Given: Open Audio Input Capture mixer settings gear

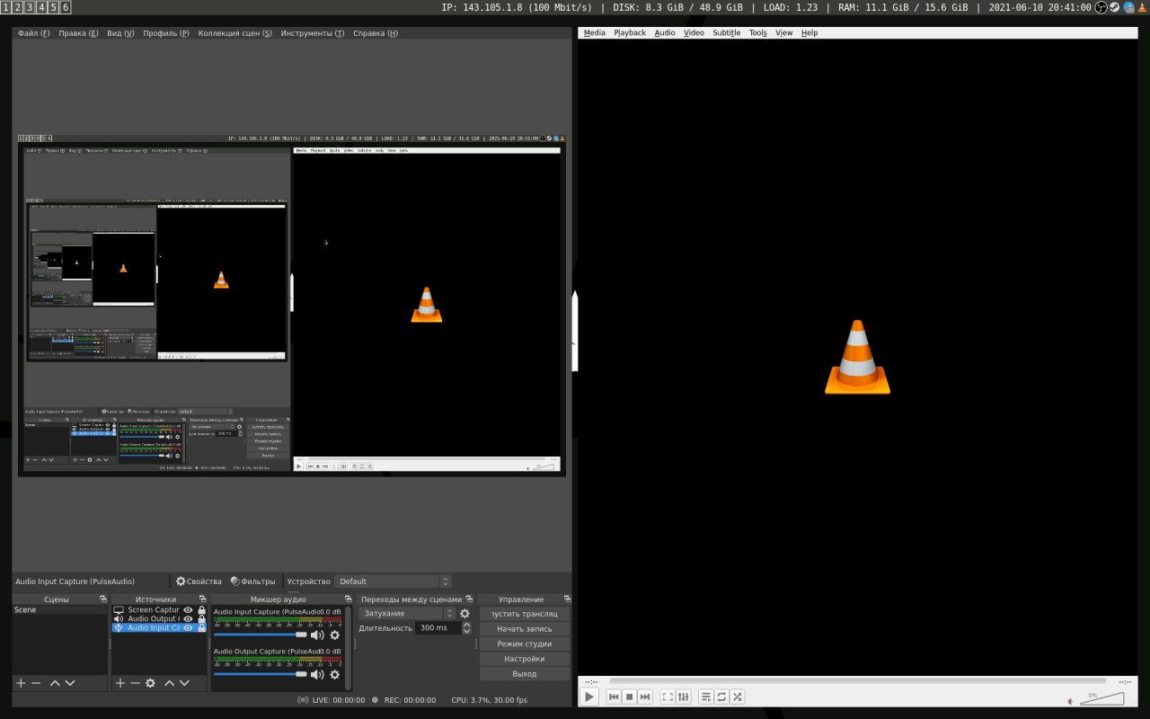Looking at the screenshot, I should pyautogui.click(x=335, y=635).
